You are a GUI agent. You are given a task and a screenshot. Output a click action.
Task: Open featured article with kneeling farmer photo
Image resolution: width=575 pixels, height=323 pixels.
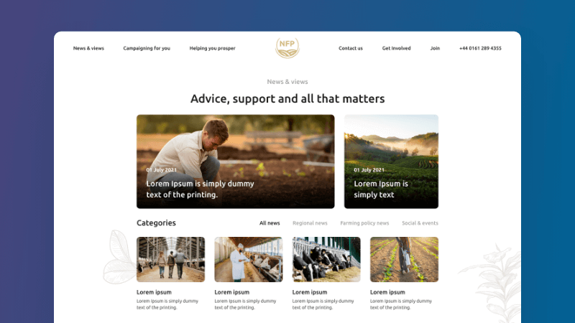(236, 161)
